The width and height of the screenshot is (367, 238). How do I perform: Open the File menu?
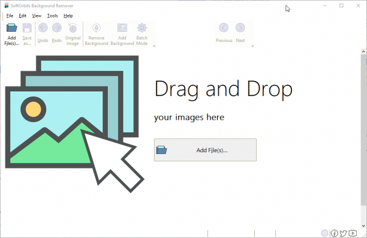(10, 16)
